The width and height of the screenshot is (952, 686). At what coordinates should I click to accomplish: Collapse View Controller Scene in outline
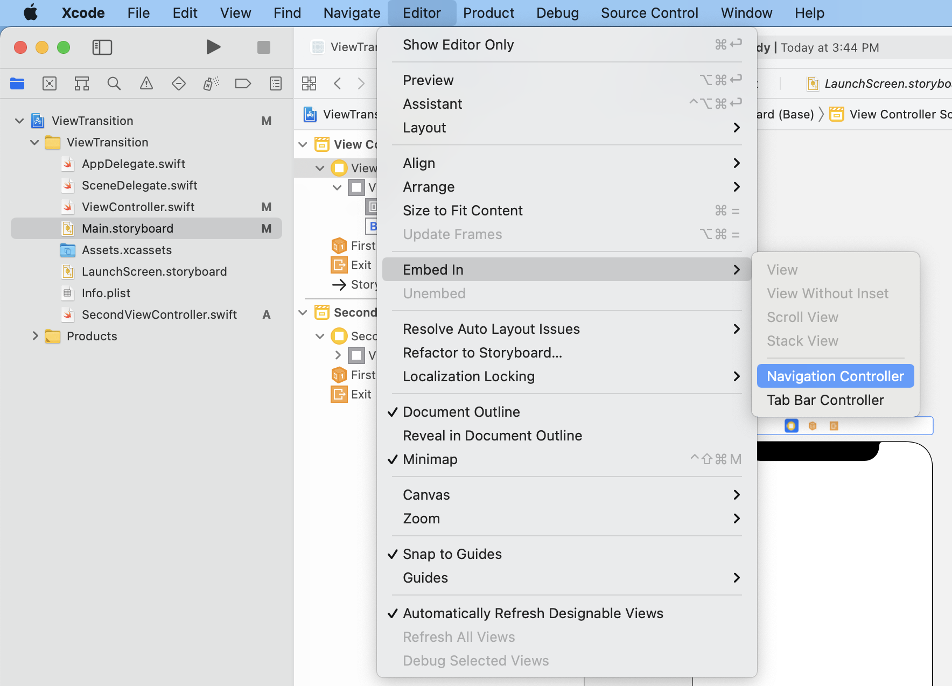(x=303, y=144)
